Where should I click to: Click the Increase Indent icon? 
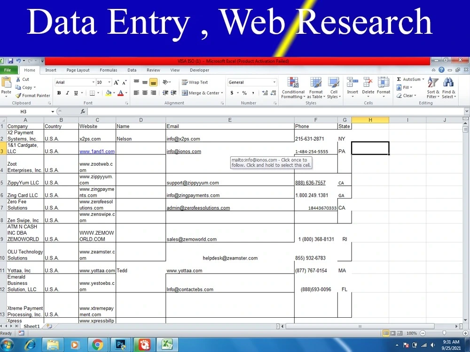click(173, 93)
